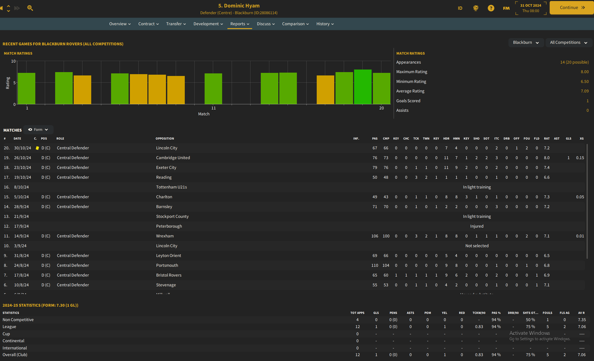
Task: Click the matches list vertical scrollbar
Action: coord(587,201)
